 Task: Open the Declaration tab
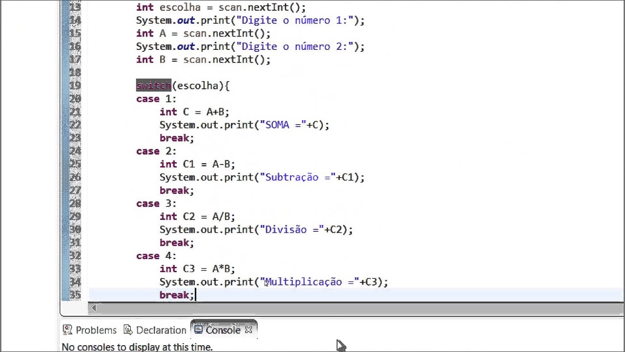161,330
